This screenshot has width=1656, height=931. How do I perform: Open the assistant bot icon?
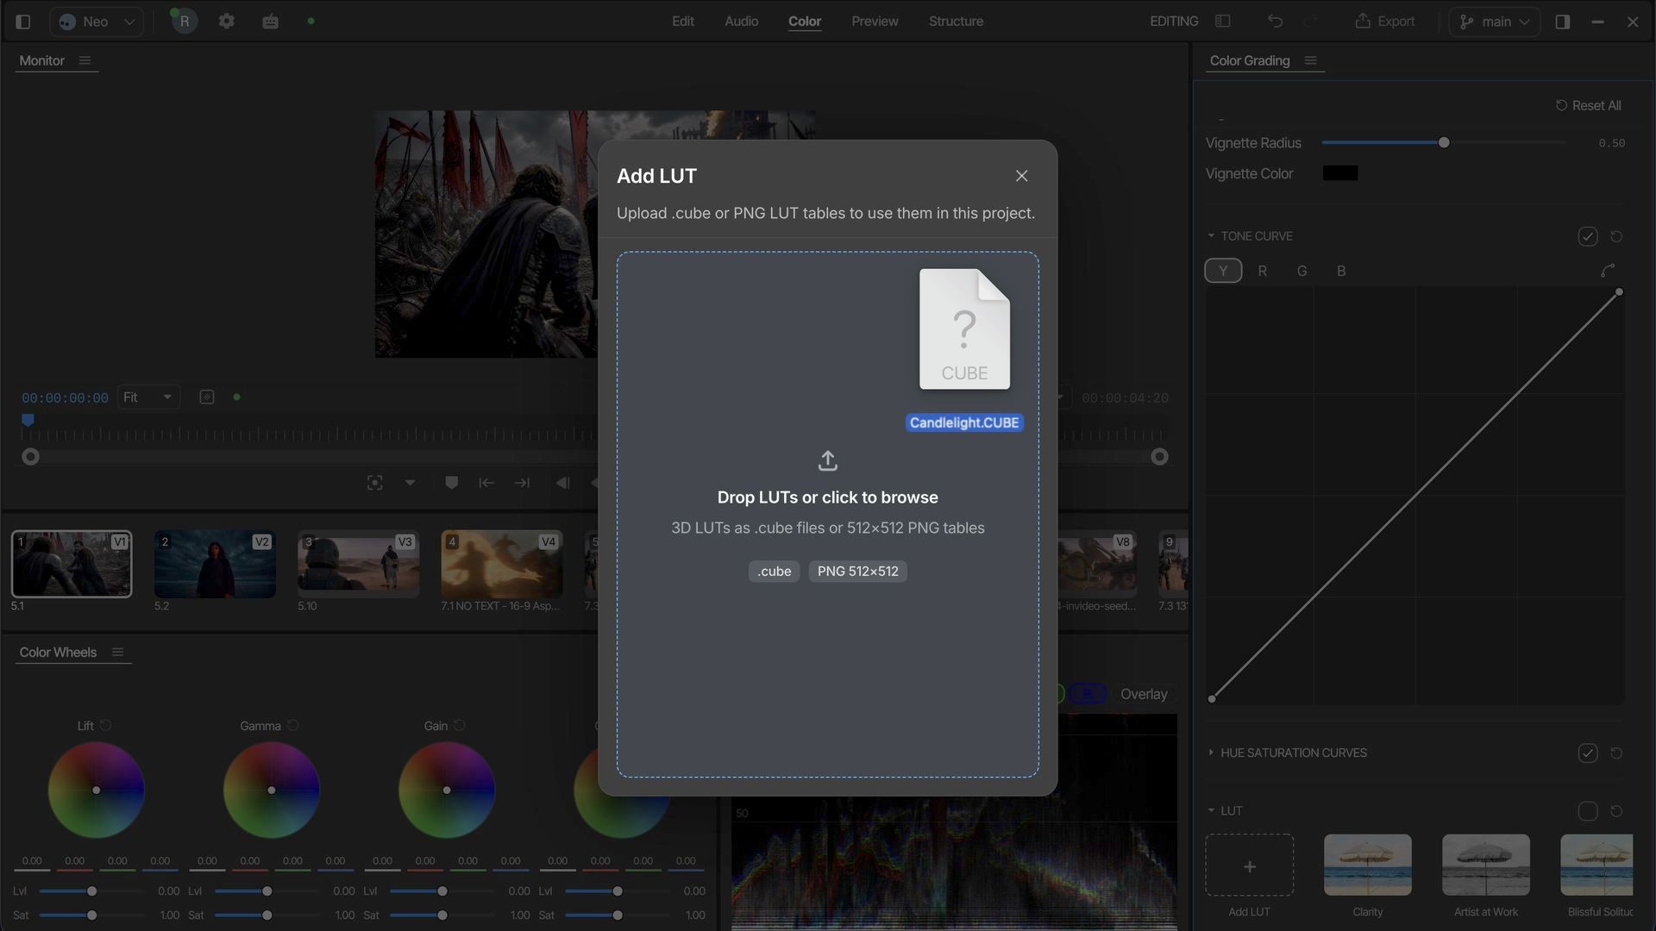[x=271, y=22]
